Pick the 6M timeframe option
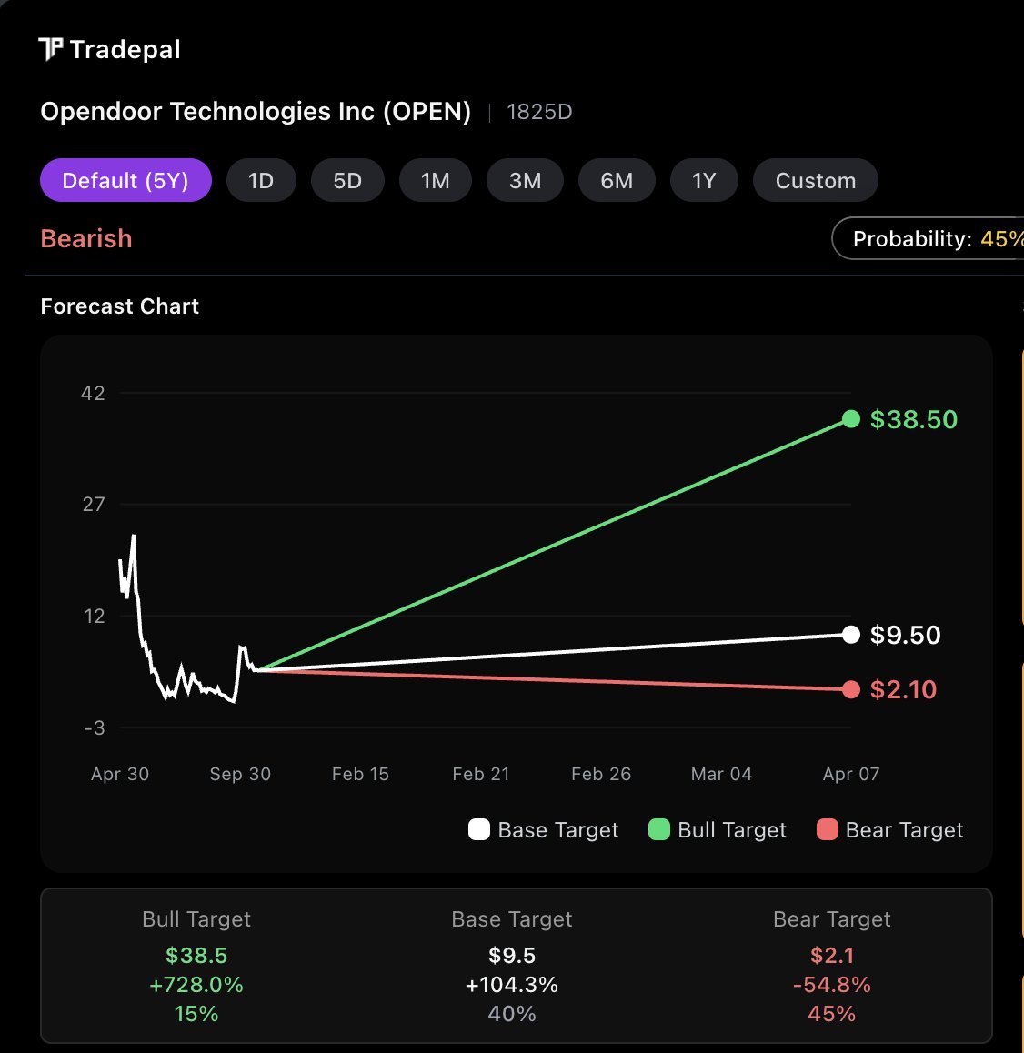The height and width of the screenshot is (1053, 1024). tap(617, 180)
